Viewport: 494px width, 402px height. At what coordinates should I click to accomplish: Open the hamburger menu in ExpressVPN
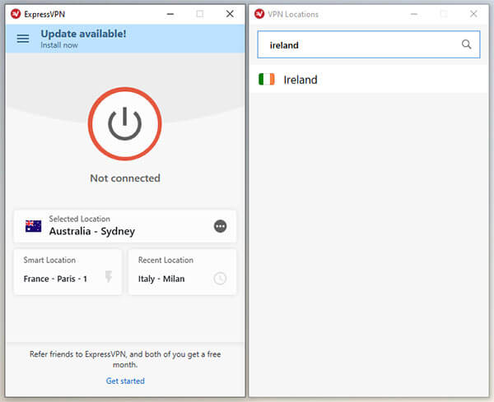23,39
